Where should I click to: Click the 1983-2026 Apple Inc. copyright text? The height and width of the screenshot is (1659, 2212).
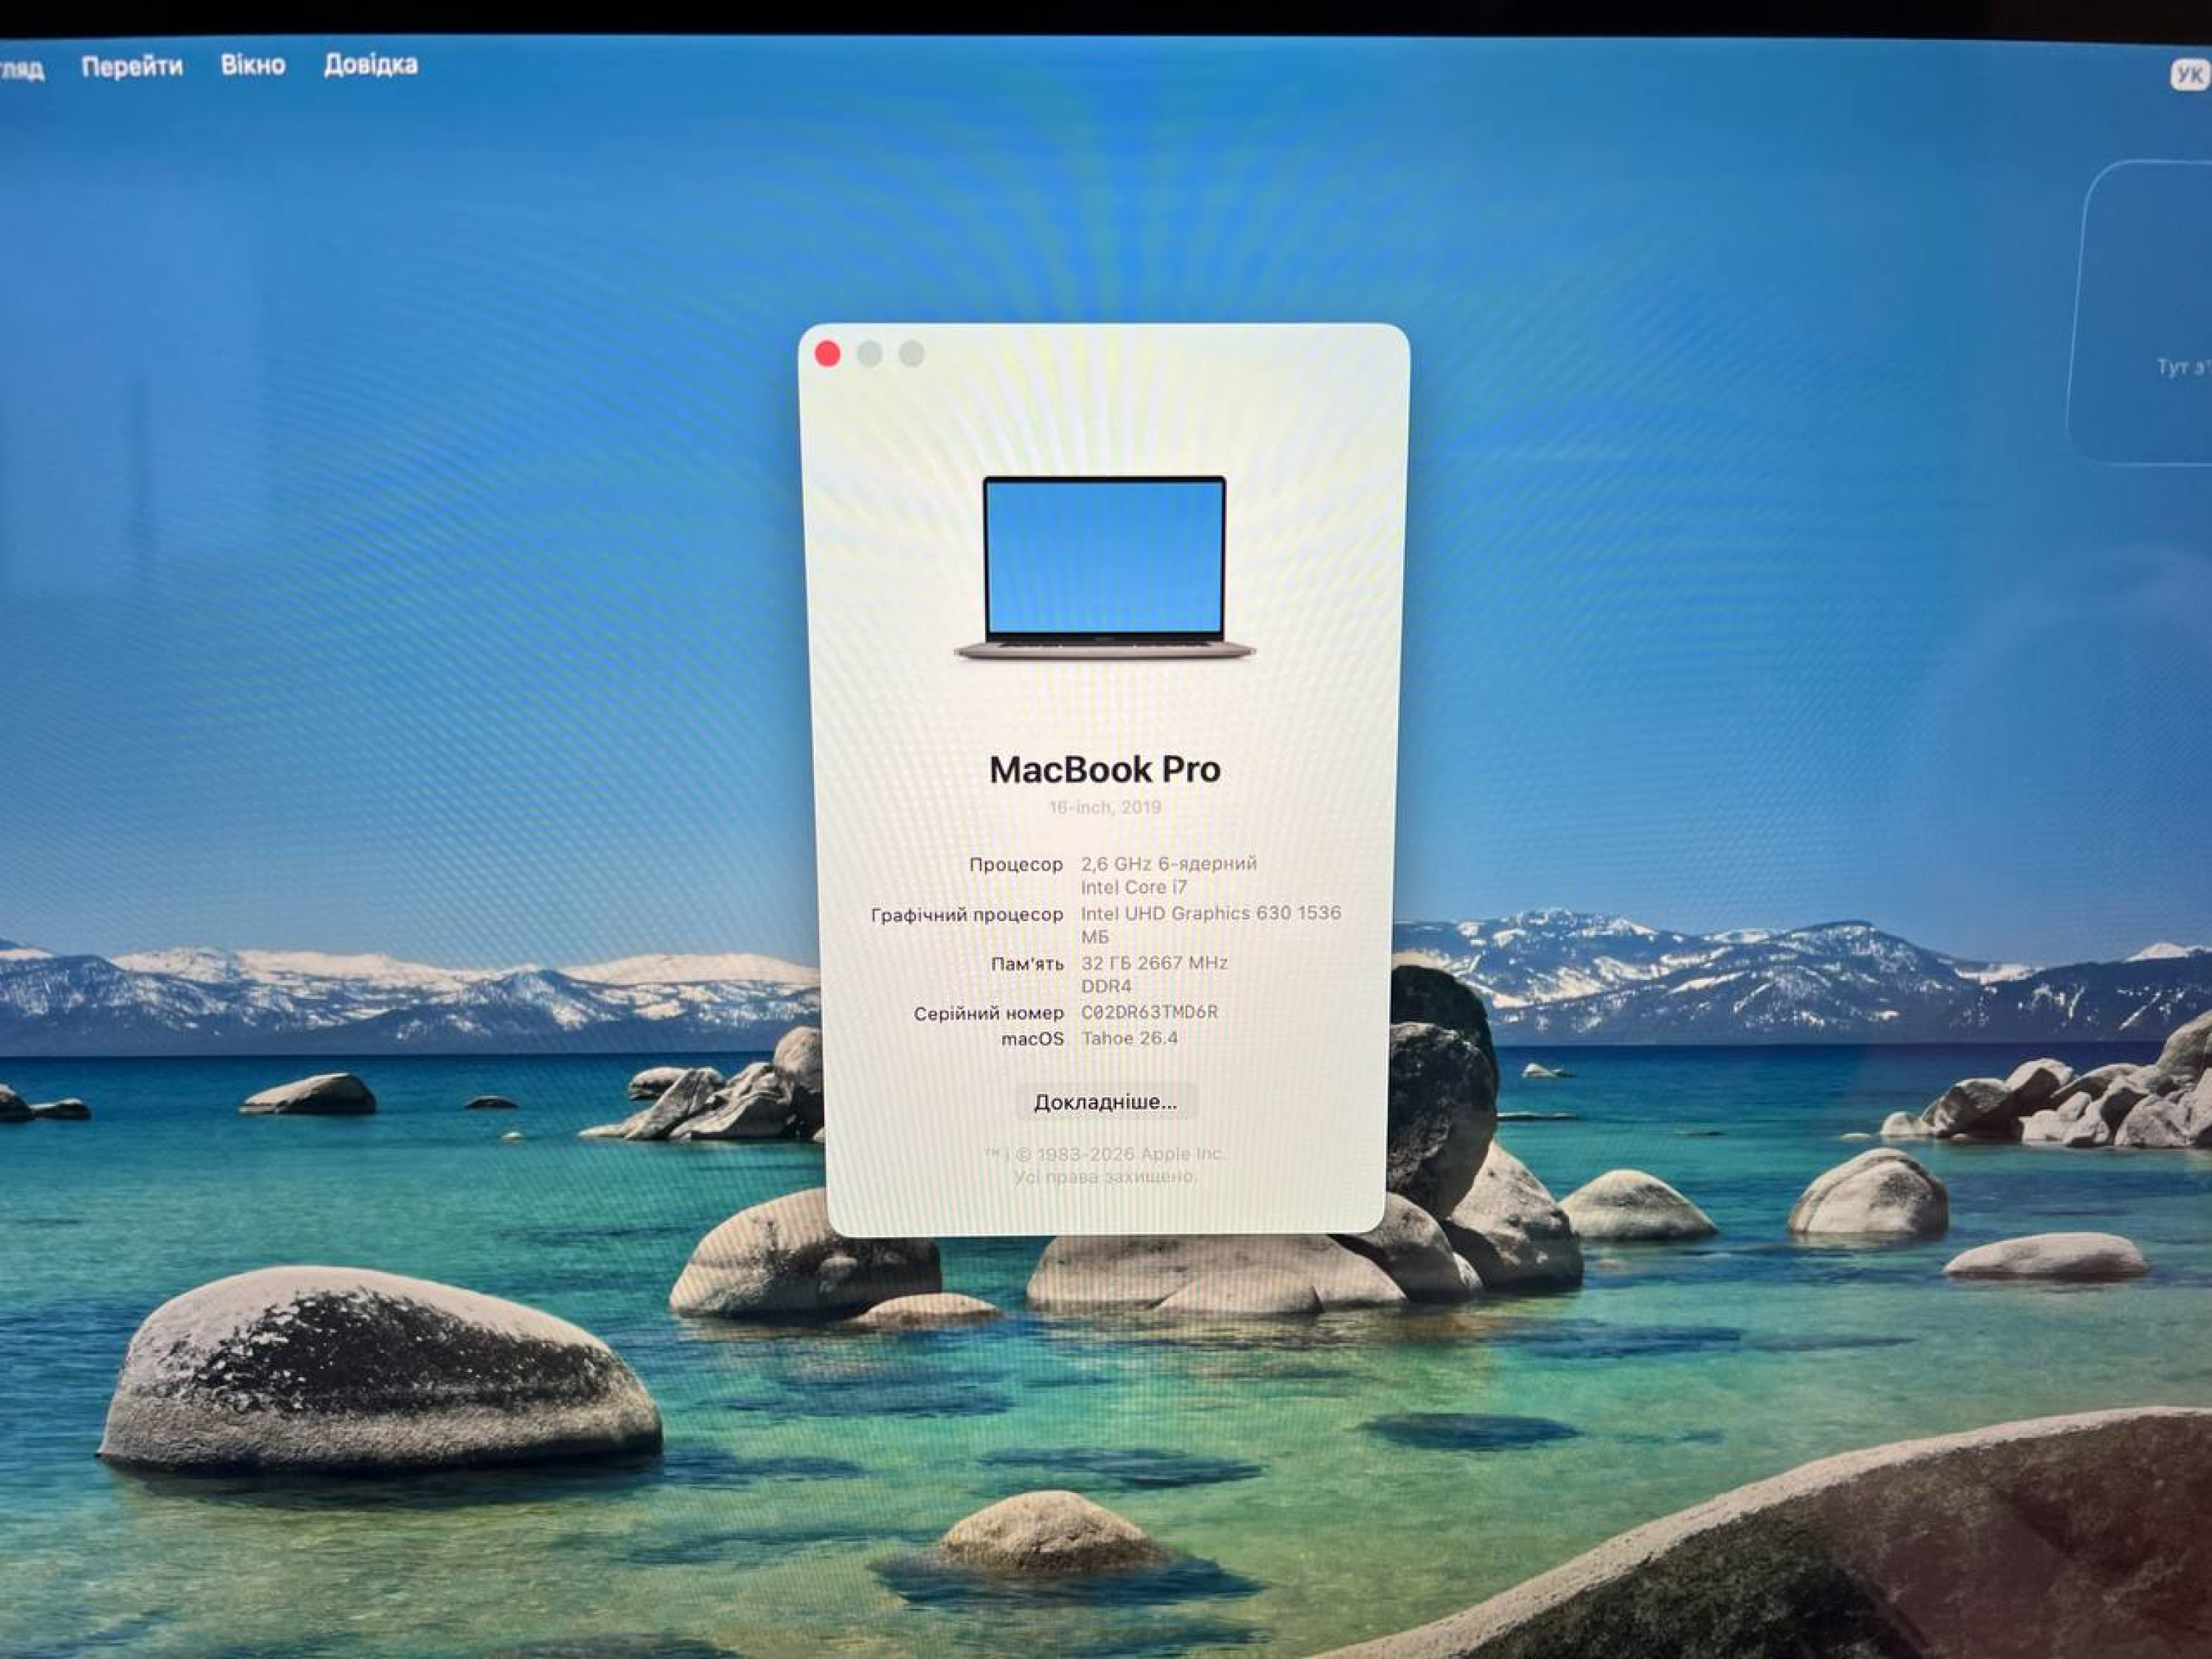[x=1105, y=1154]
